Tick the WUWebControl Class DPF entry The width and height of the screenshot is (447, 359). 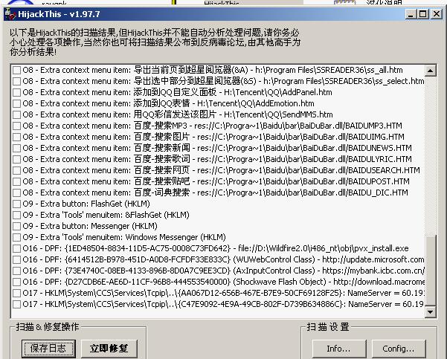coord(16,259)
